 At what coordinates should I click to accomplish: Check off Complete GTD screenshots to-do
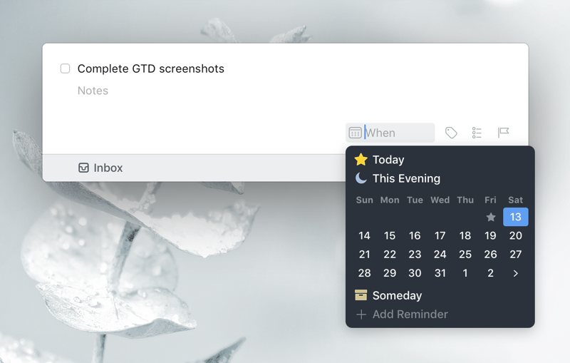click(x=65, y=68)
